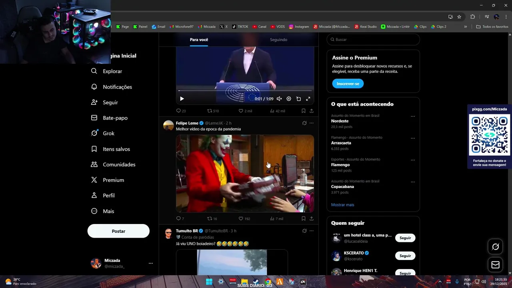Open Mais menu in sidebar

[102, 211]
